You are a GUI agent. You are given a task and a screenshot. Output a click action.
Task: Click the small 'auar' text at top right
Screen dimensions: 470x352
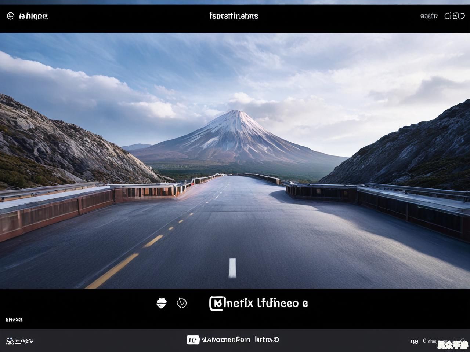(429, 16)
